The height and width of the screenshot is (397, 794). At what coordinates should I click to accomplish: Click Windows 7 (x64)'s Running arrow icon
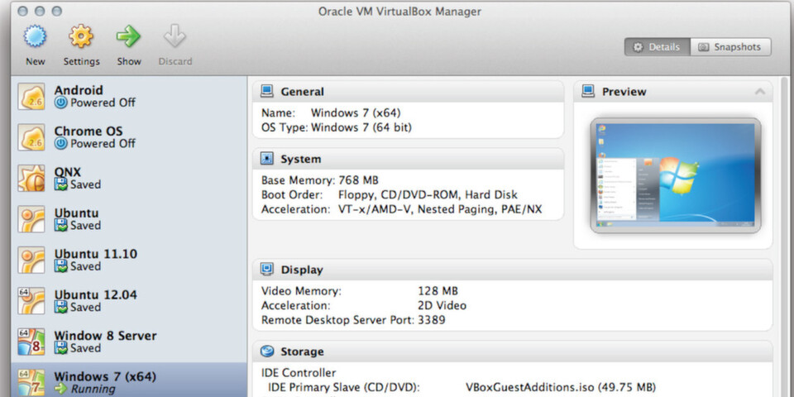point(60,389)
